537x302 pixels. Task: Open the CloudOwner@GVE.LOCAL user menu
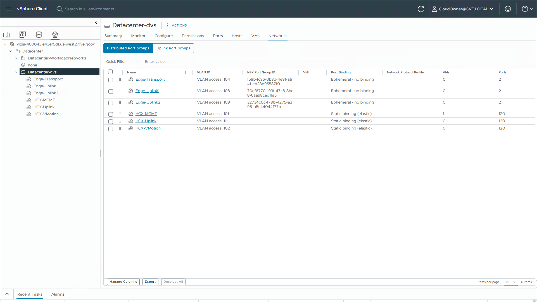pyautogui.click(x=463, y=9)
